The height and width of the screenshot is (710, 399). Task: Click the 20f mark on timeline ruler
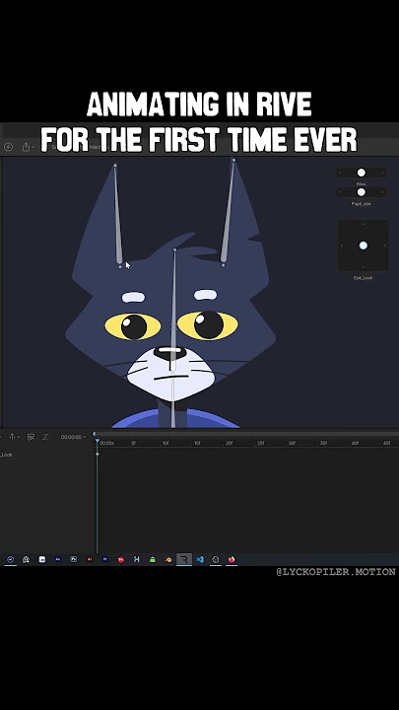click(229, 444)
